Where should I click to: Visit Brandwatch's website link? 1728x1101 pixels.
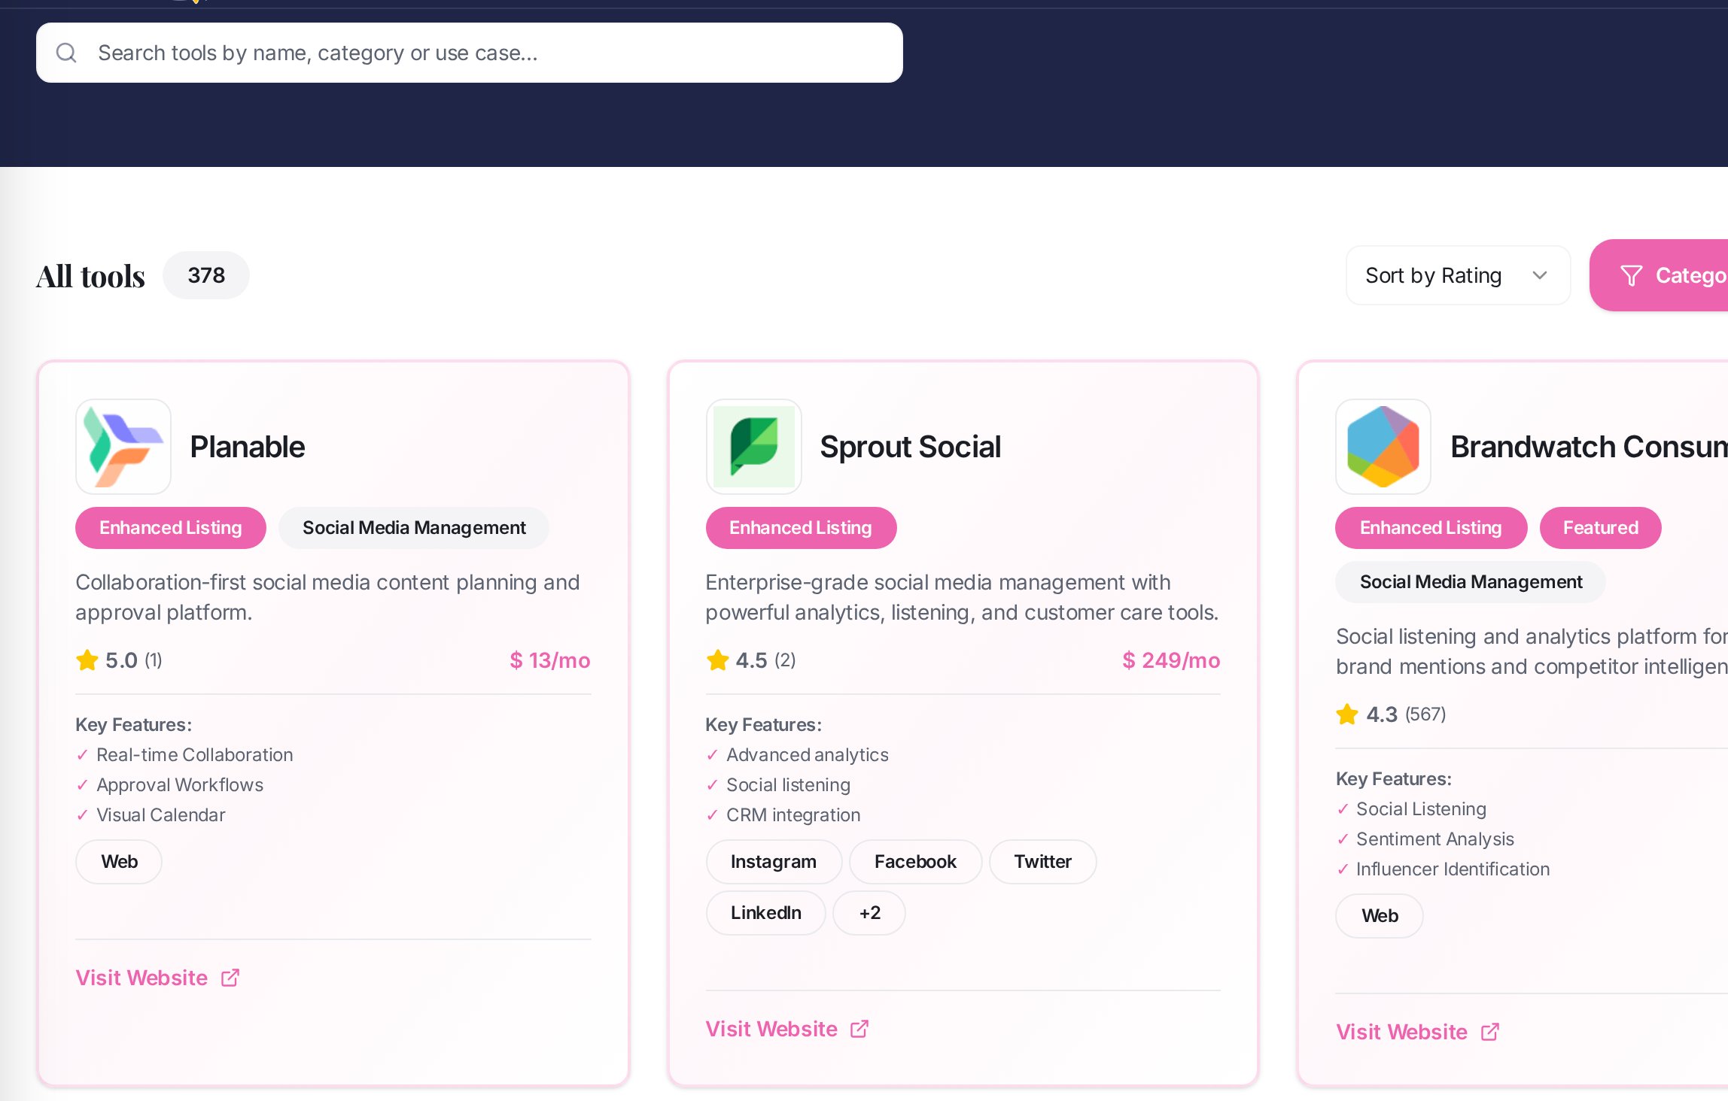(x=1417, y=1032)
